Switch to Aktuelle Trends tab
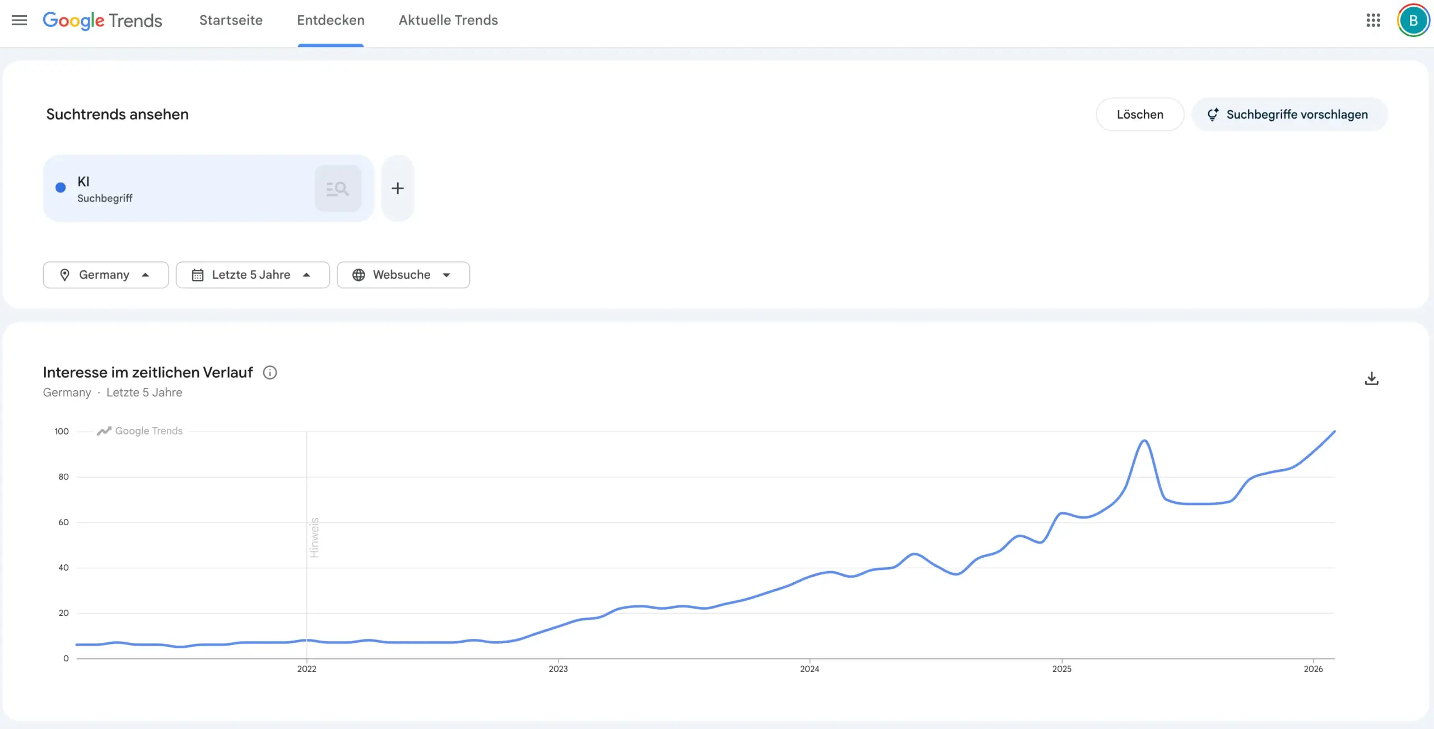 click(x=448, y=21)
